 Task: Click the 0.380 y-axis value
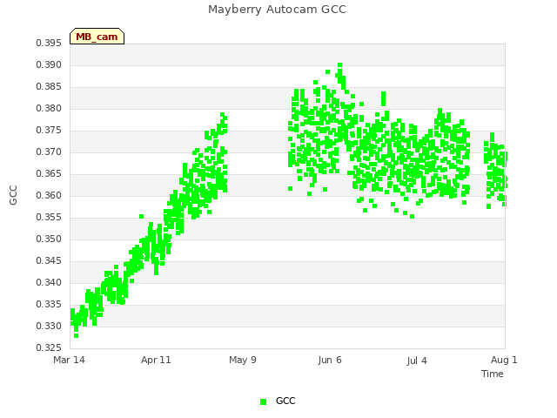49,108
